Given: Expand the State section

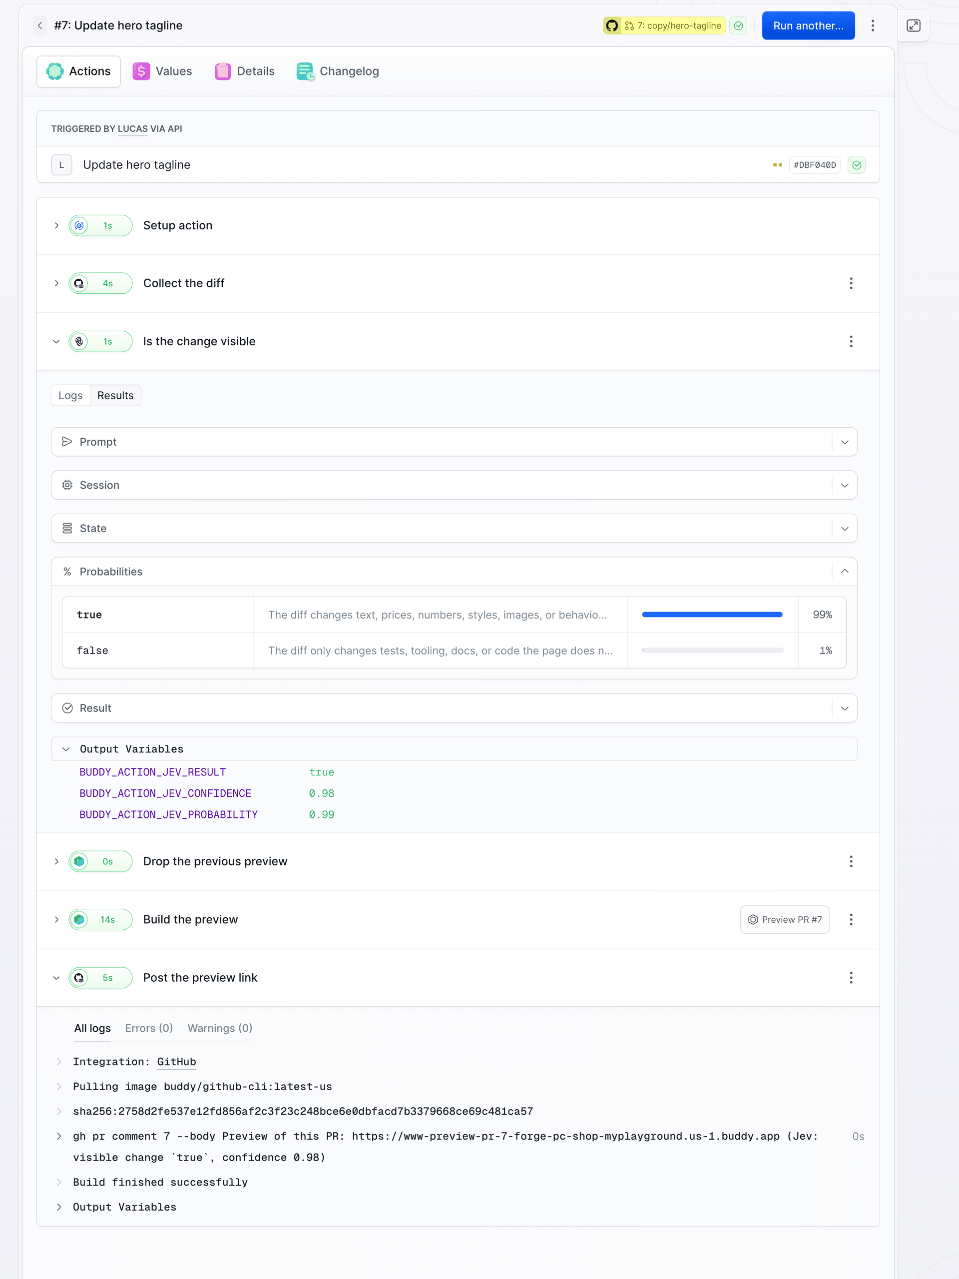Looking at the screenshot, I should click(845, 529).
